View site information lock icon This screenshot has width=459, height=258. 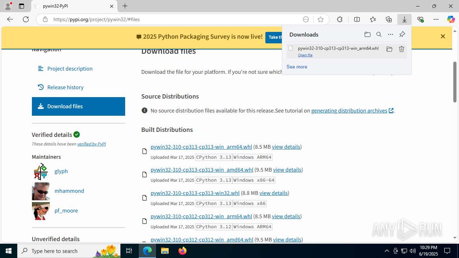[x=45, y=19]
